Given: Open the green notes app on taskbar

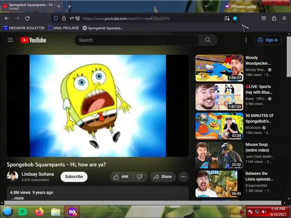Looking at the screenshot, I should 22,212.
